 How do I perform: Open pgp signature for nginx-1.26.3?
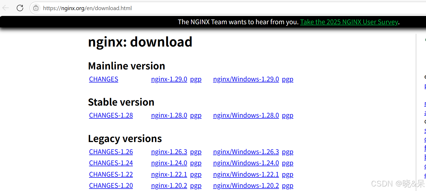pos(196,152)
